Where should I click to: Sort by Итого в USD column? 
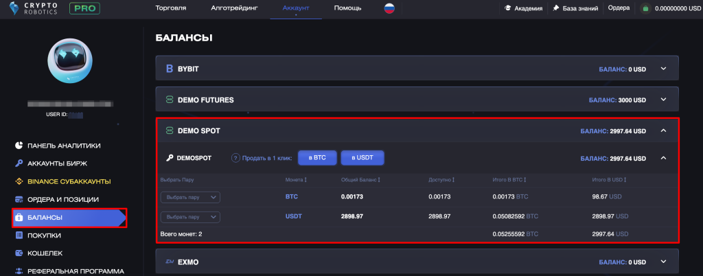[x=610, y=180]
